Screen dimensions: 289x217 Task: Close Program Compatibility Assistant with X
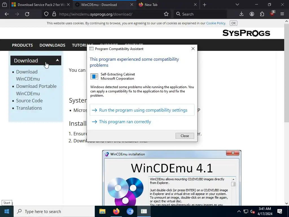tap(193, 49)
